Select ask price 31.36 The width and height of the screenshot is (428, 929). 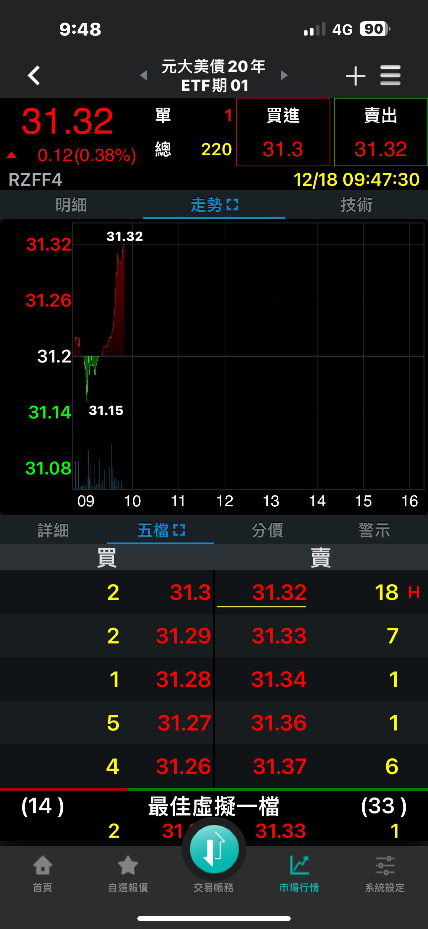point(279,723)
